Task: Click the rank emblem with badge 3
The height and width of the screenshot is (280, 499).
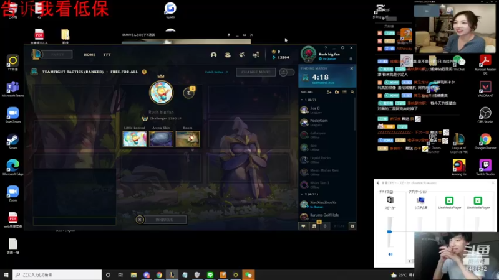Action: [x=189, y=92]
